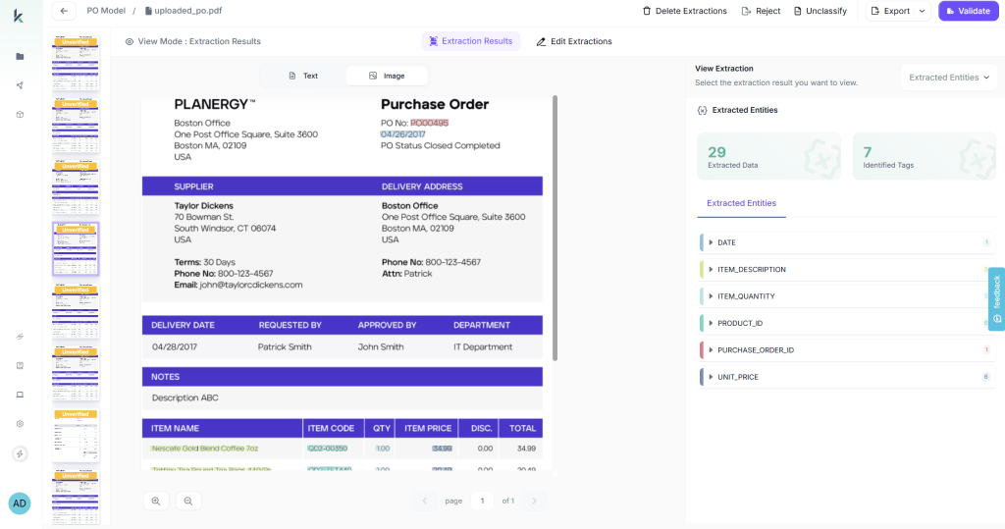Click the rocket icon in left sidebar

(x=20, y=85)
